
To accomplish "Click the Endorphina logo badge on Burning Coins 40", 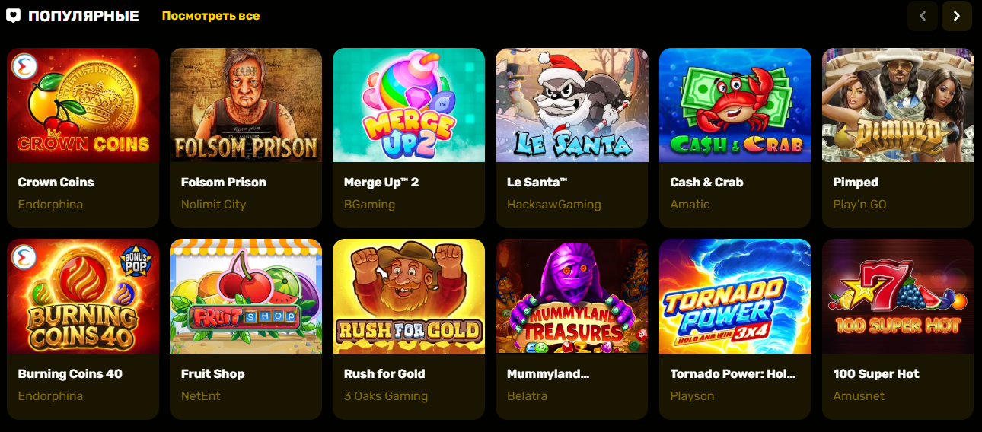I will click(25, 257).
